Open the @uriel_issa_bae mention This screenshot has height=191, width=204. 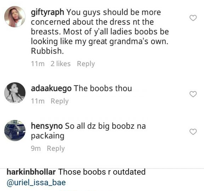point(36,183)
